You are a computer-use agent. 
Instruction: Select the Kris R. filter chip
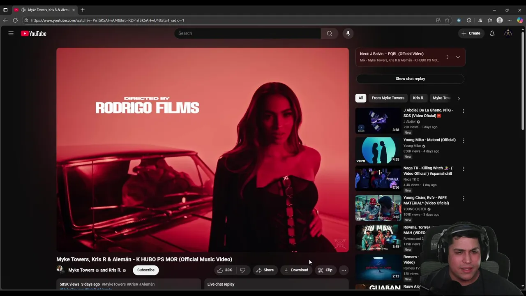(418, 98)
